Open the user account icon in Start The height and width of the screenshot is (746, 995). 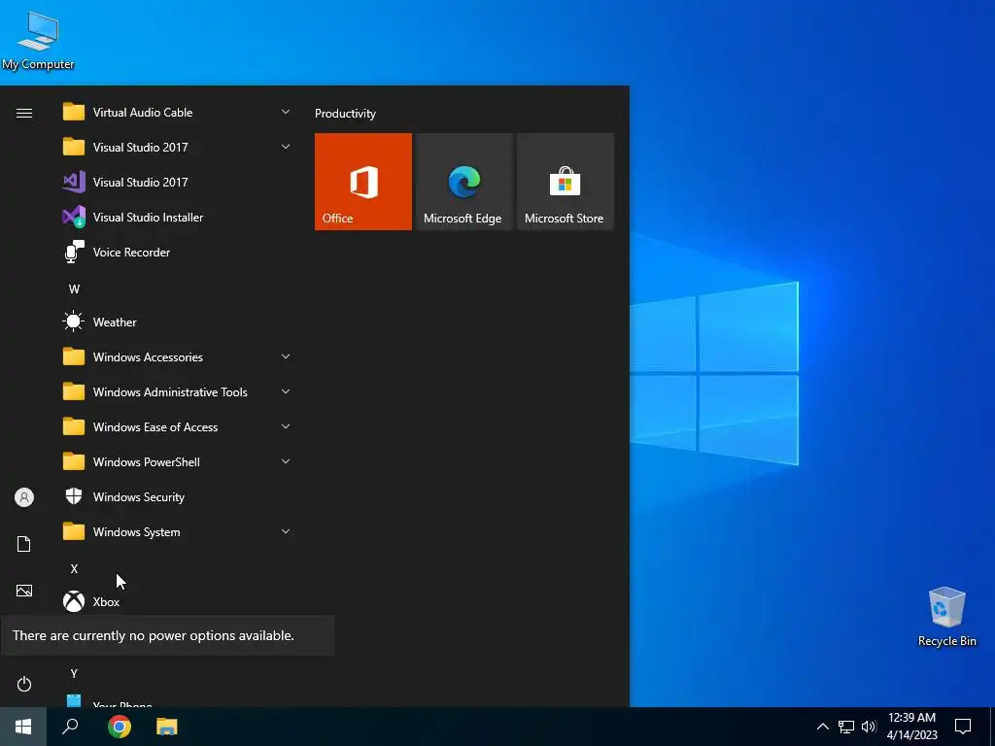[24, 497]
